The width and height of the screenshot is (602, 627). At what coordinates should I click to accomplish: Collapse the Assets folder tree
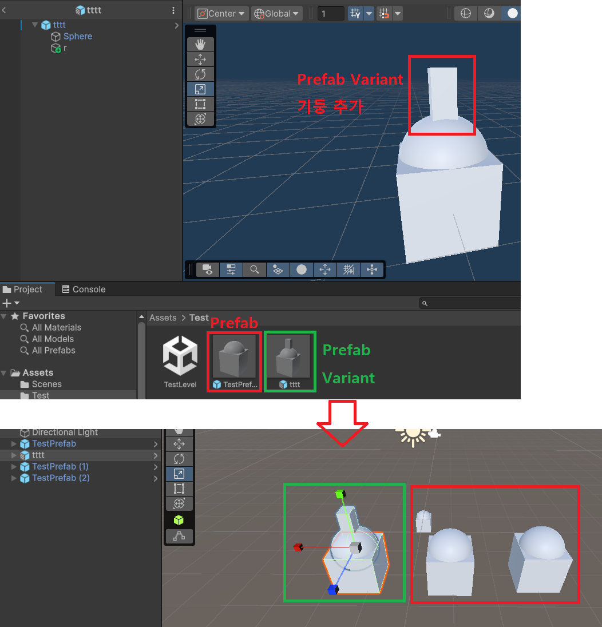coord(4,372)
